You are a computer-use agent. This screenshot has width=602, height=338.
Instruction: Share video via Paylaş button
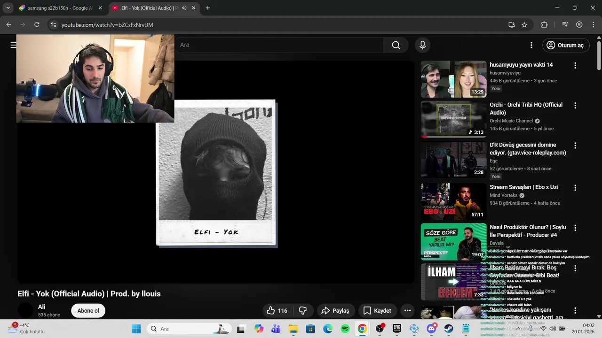tap(335, 311)
